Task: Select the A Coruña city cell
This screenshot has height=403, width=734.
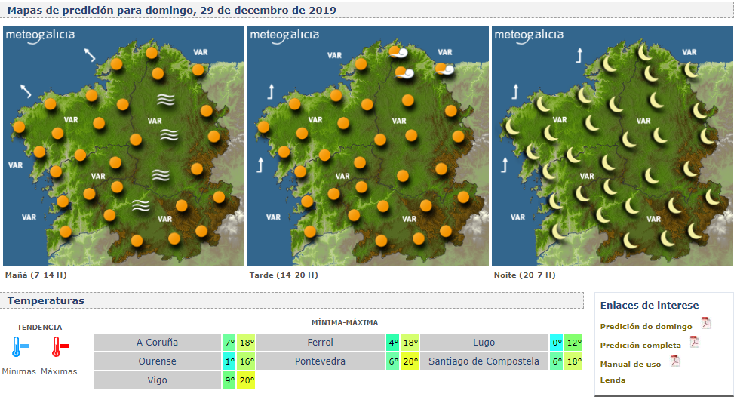Action: coord(157,342)
